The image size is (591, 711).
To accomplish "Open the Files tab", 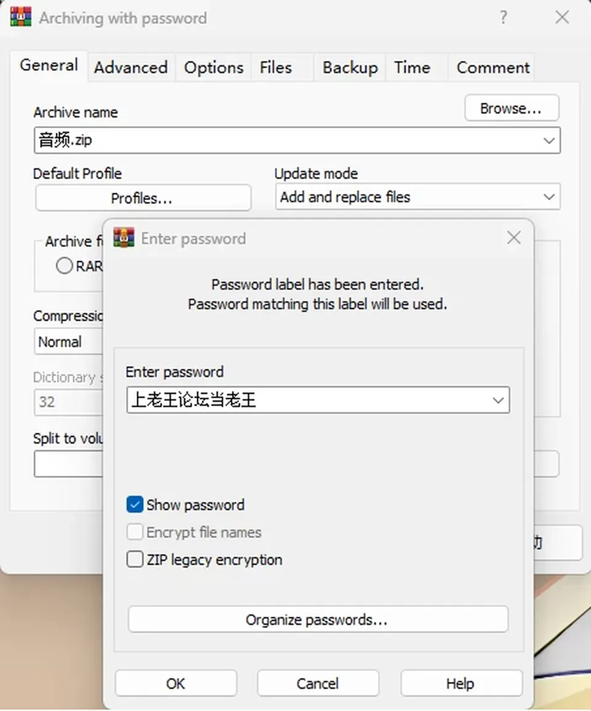I will [276, 68].
